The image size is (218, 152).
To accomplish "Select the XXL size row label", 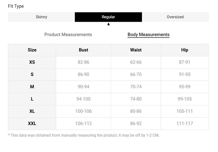I will click(x=32, y=123).
